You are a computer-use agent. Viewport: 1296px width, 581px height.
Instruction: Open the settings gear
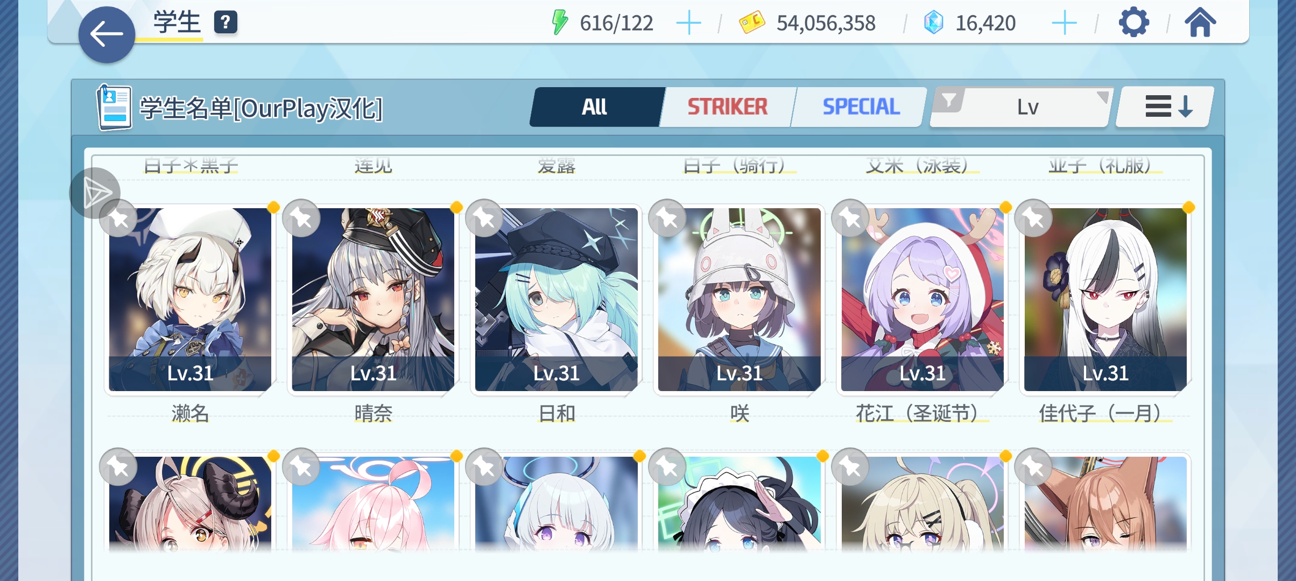click(1134, 23)
